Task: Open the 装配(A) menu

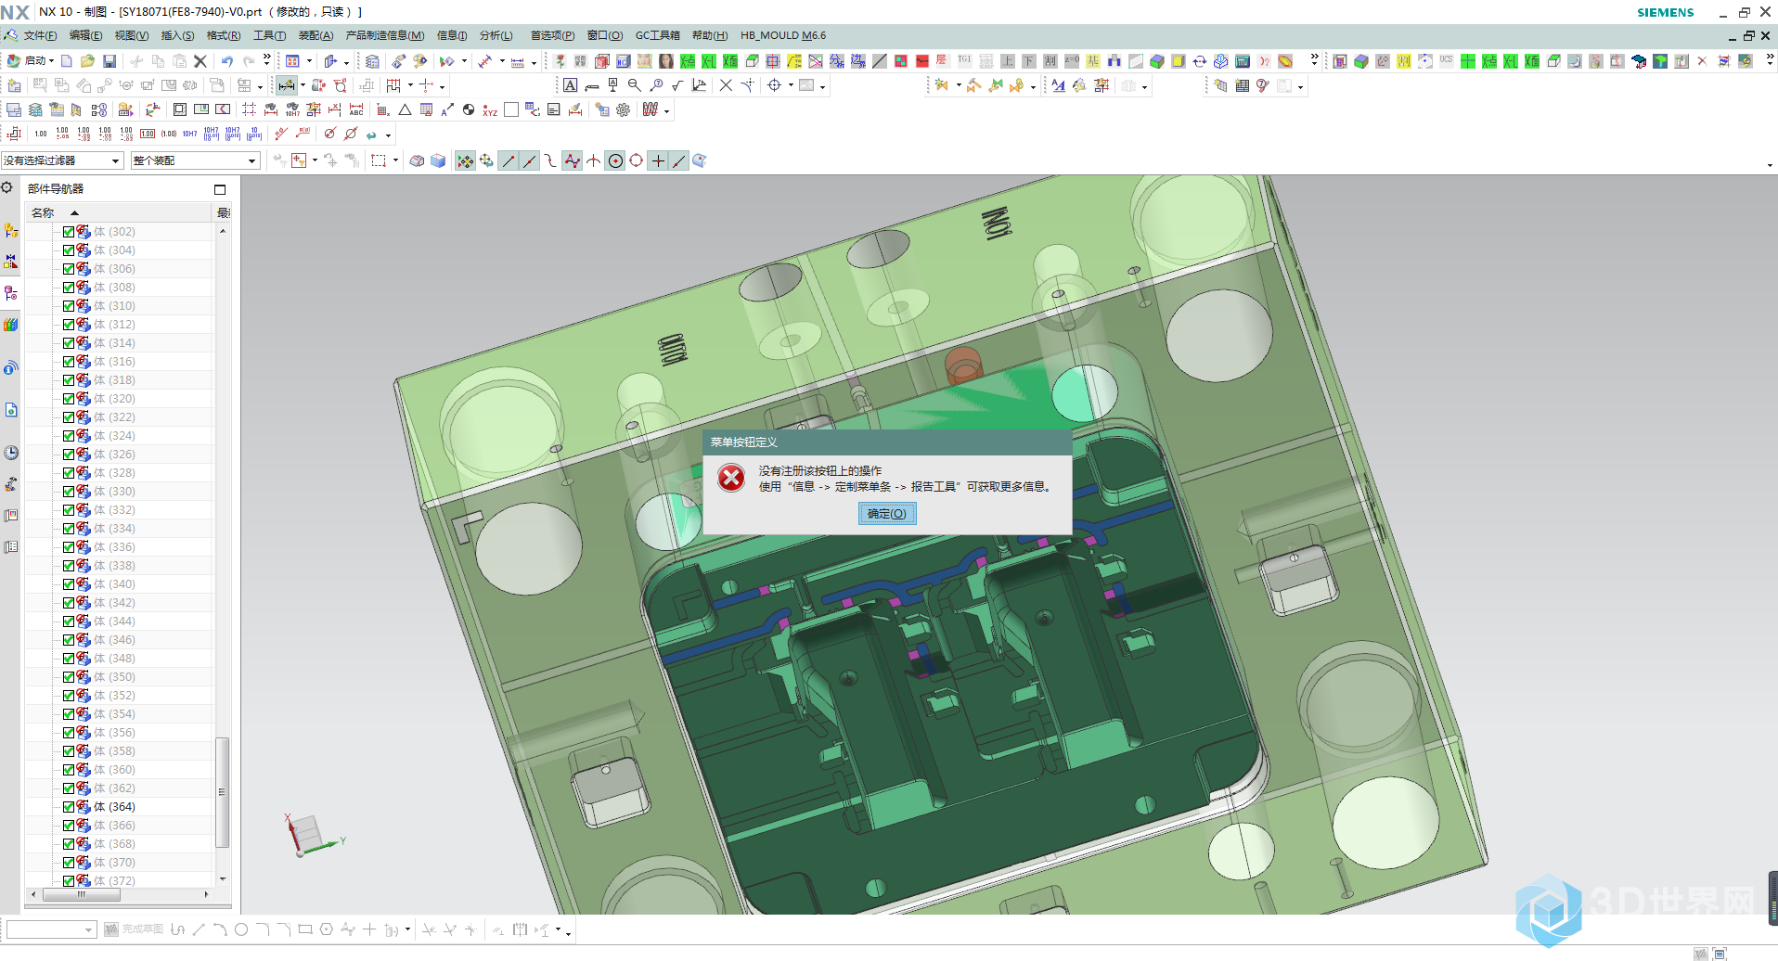Action: click(x=316, y=36)
